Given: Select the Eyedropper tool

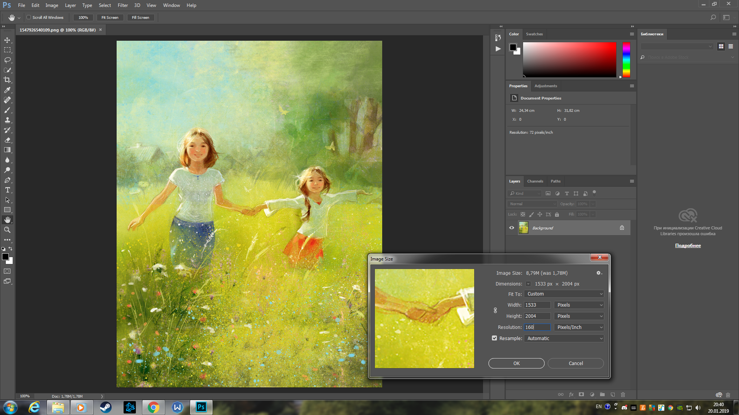Looking at the screenshot, I should coord(7,90).
